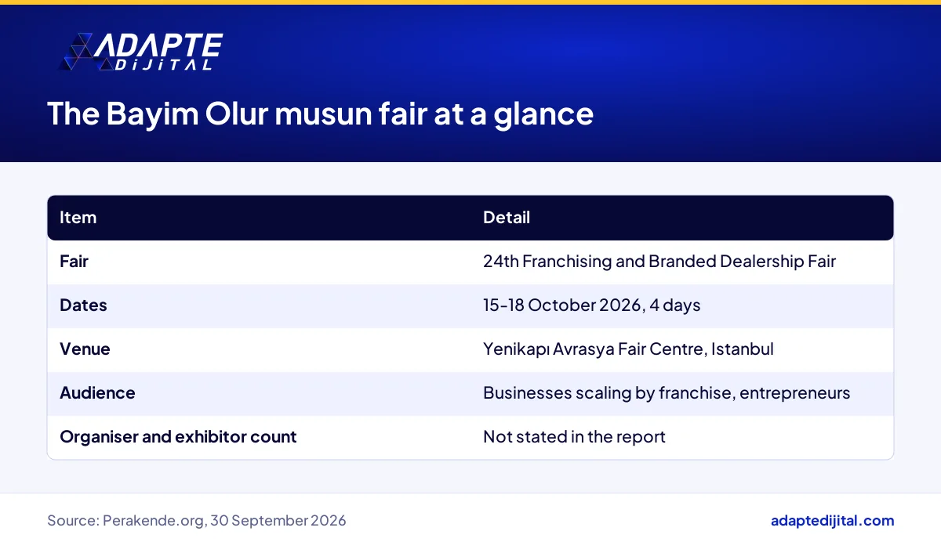The height and width of the screenshot is (560, 941).
Task: Click the Adapte Dijital logo
Action: pos(140,52)
